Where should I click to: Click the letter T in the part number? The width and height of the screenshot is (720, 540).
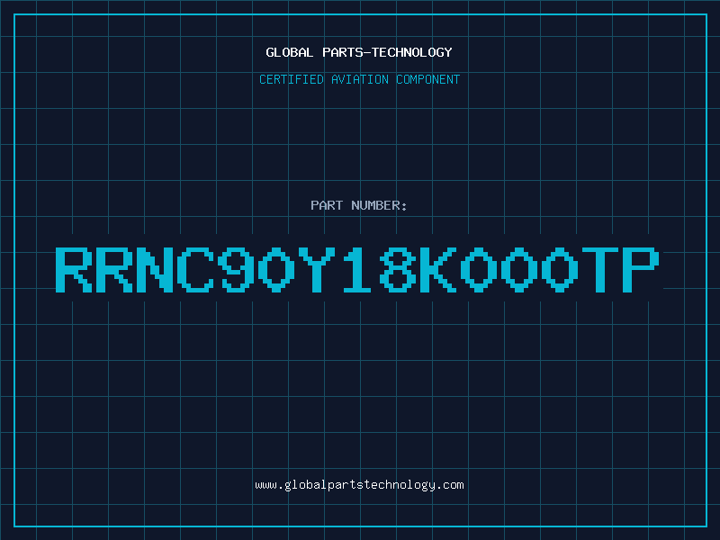point(600,269)
